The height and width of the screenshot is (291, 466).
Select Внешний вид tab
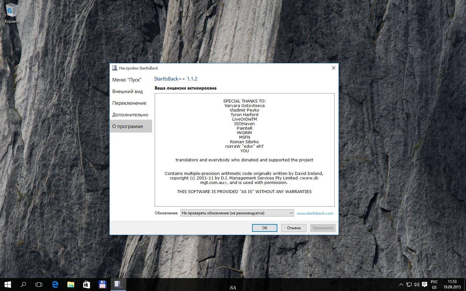131,92
